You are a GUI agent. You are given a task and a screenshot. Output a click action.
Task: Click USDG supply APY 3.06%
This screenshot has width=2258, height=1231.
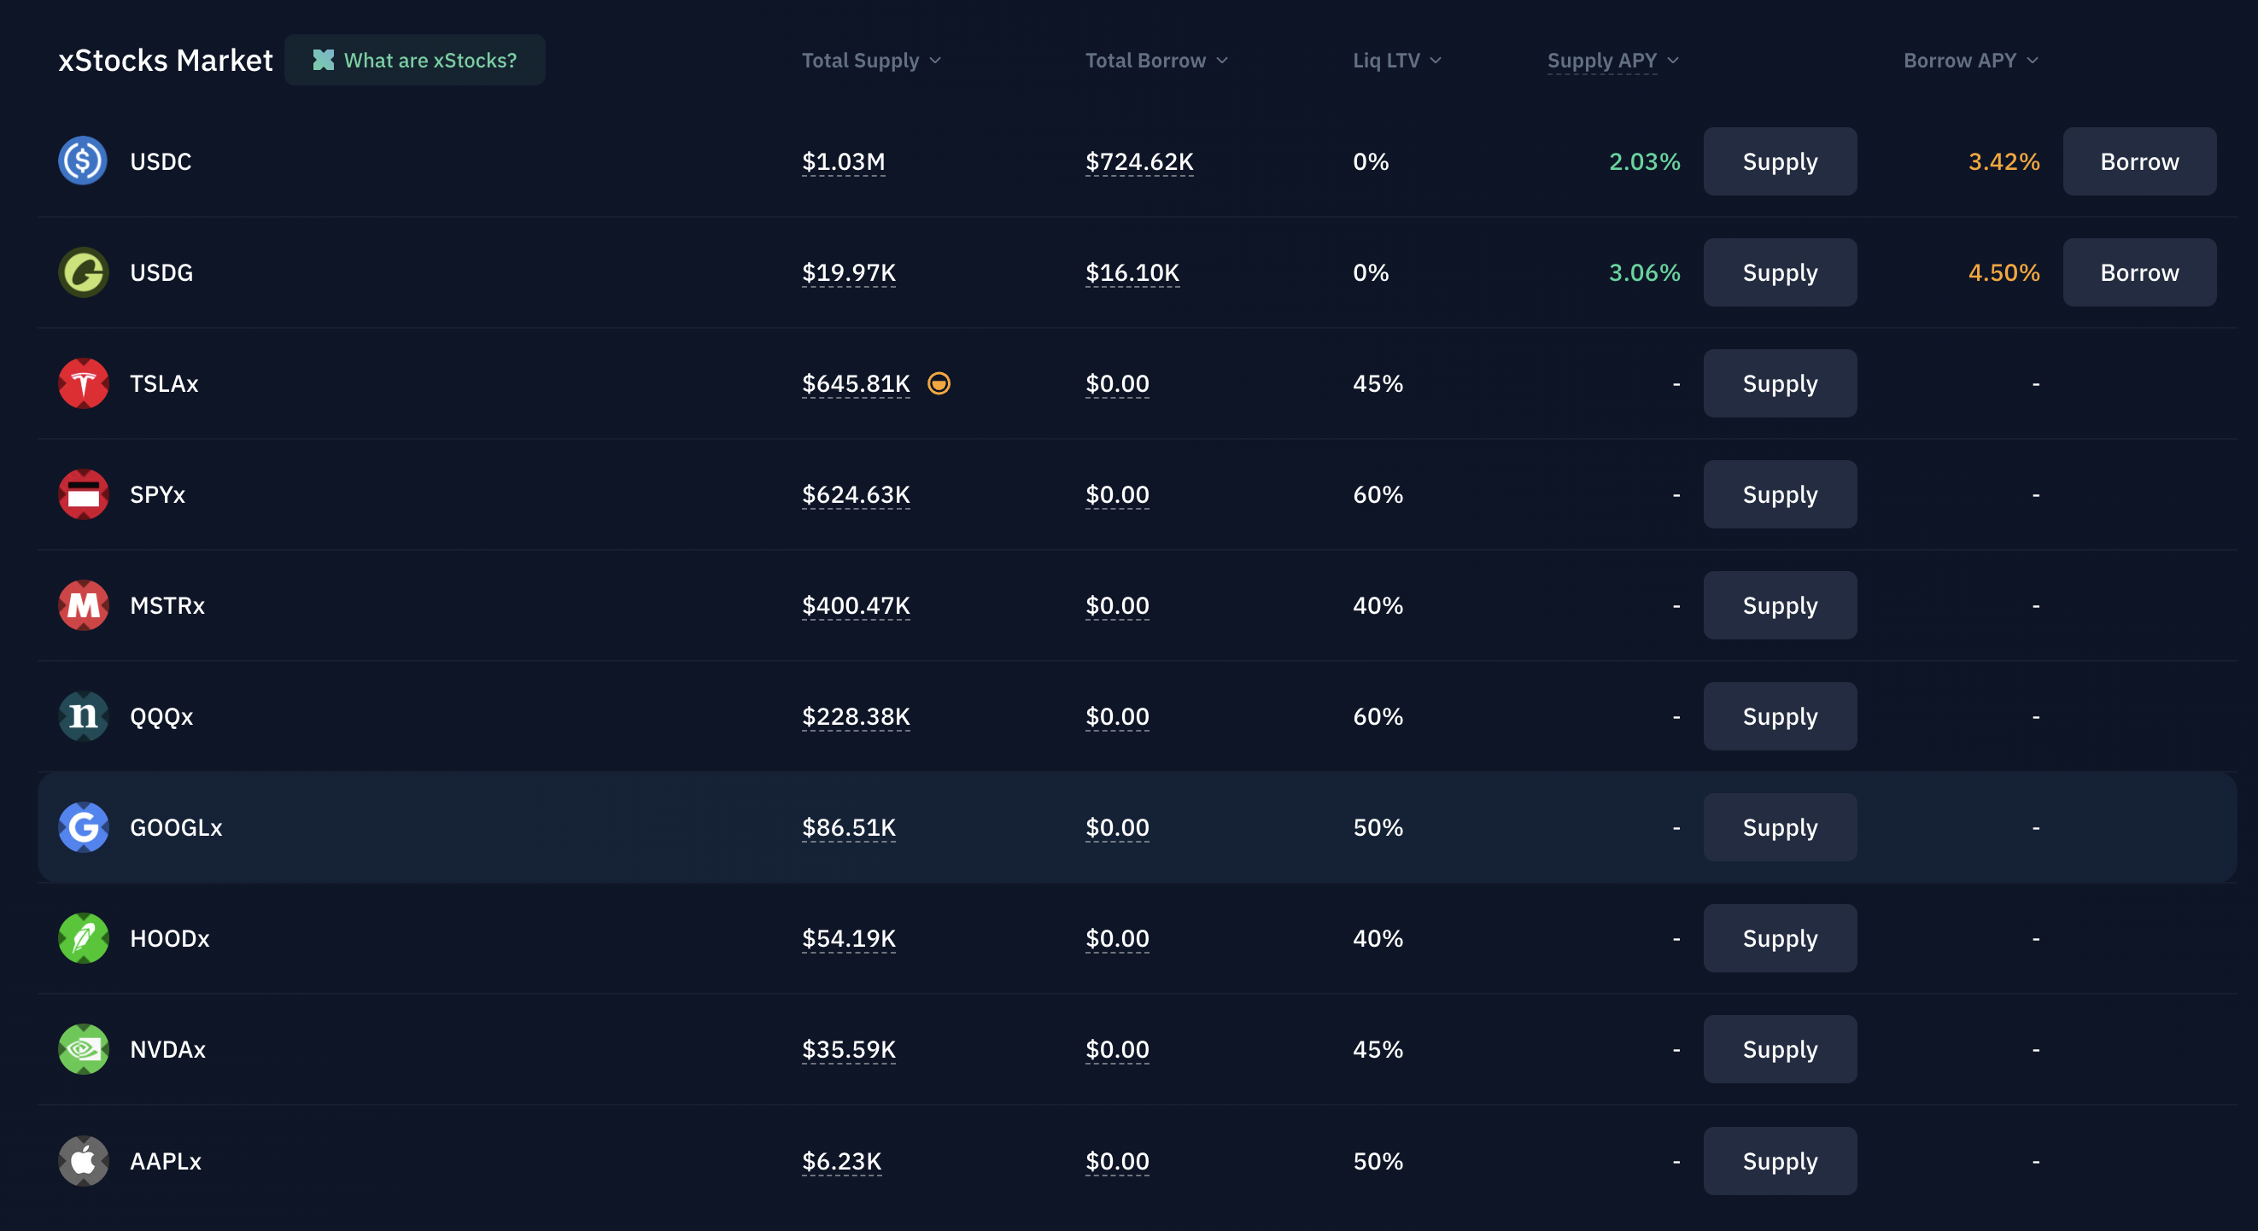[x=1645, y=272]
